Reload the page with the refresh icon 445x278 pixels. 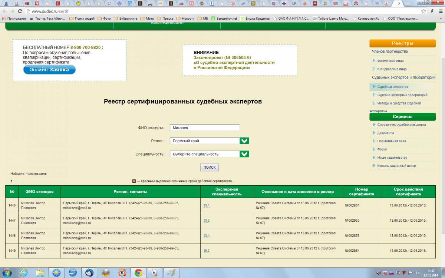coord(22,11)
